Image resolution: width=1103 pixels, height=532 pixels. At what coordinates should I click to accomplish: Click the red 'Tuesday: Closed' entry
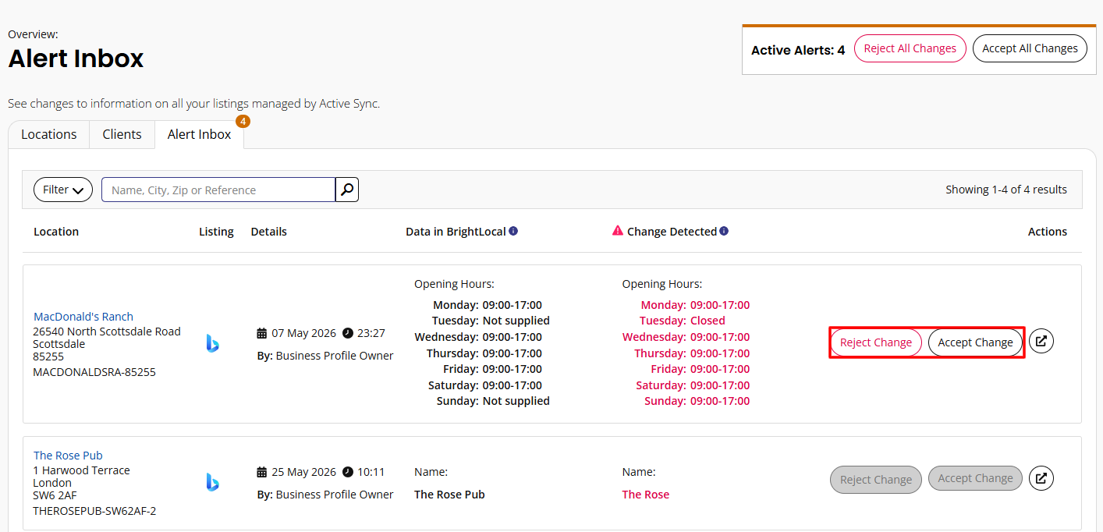click(683, 321)
